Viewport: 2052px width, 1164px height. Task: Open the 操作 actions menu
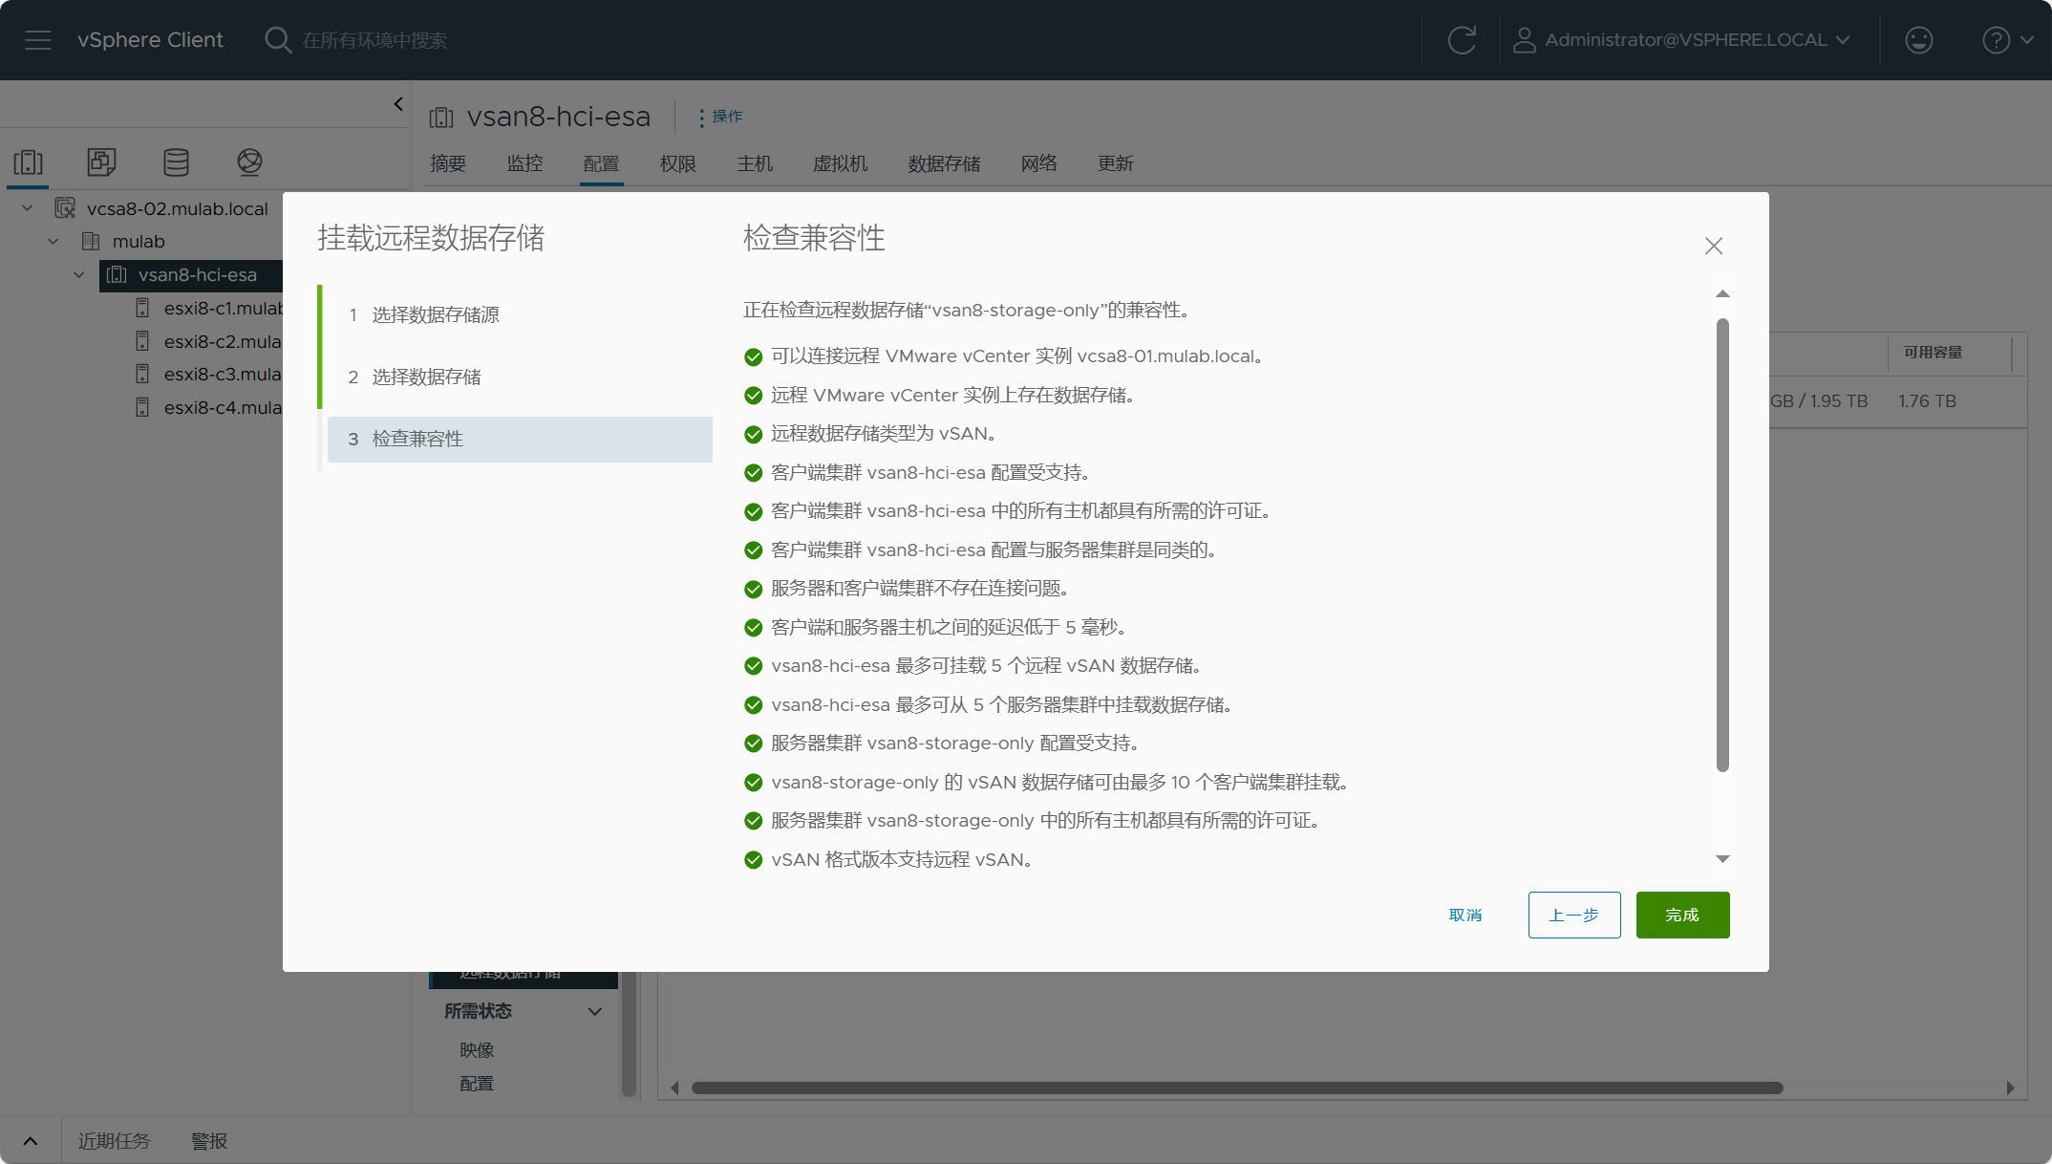coord(720,117)
